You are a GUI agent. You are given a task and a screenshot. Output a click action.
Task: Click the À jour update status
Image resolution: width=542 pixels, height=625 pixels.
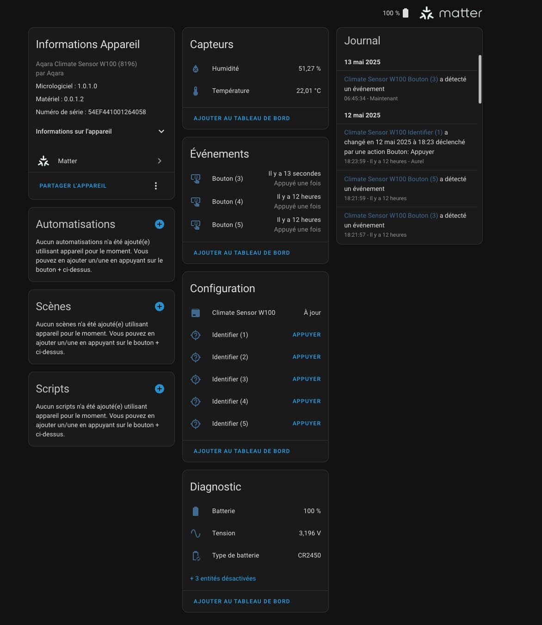coord(312,313)
